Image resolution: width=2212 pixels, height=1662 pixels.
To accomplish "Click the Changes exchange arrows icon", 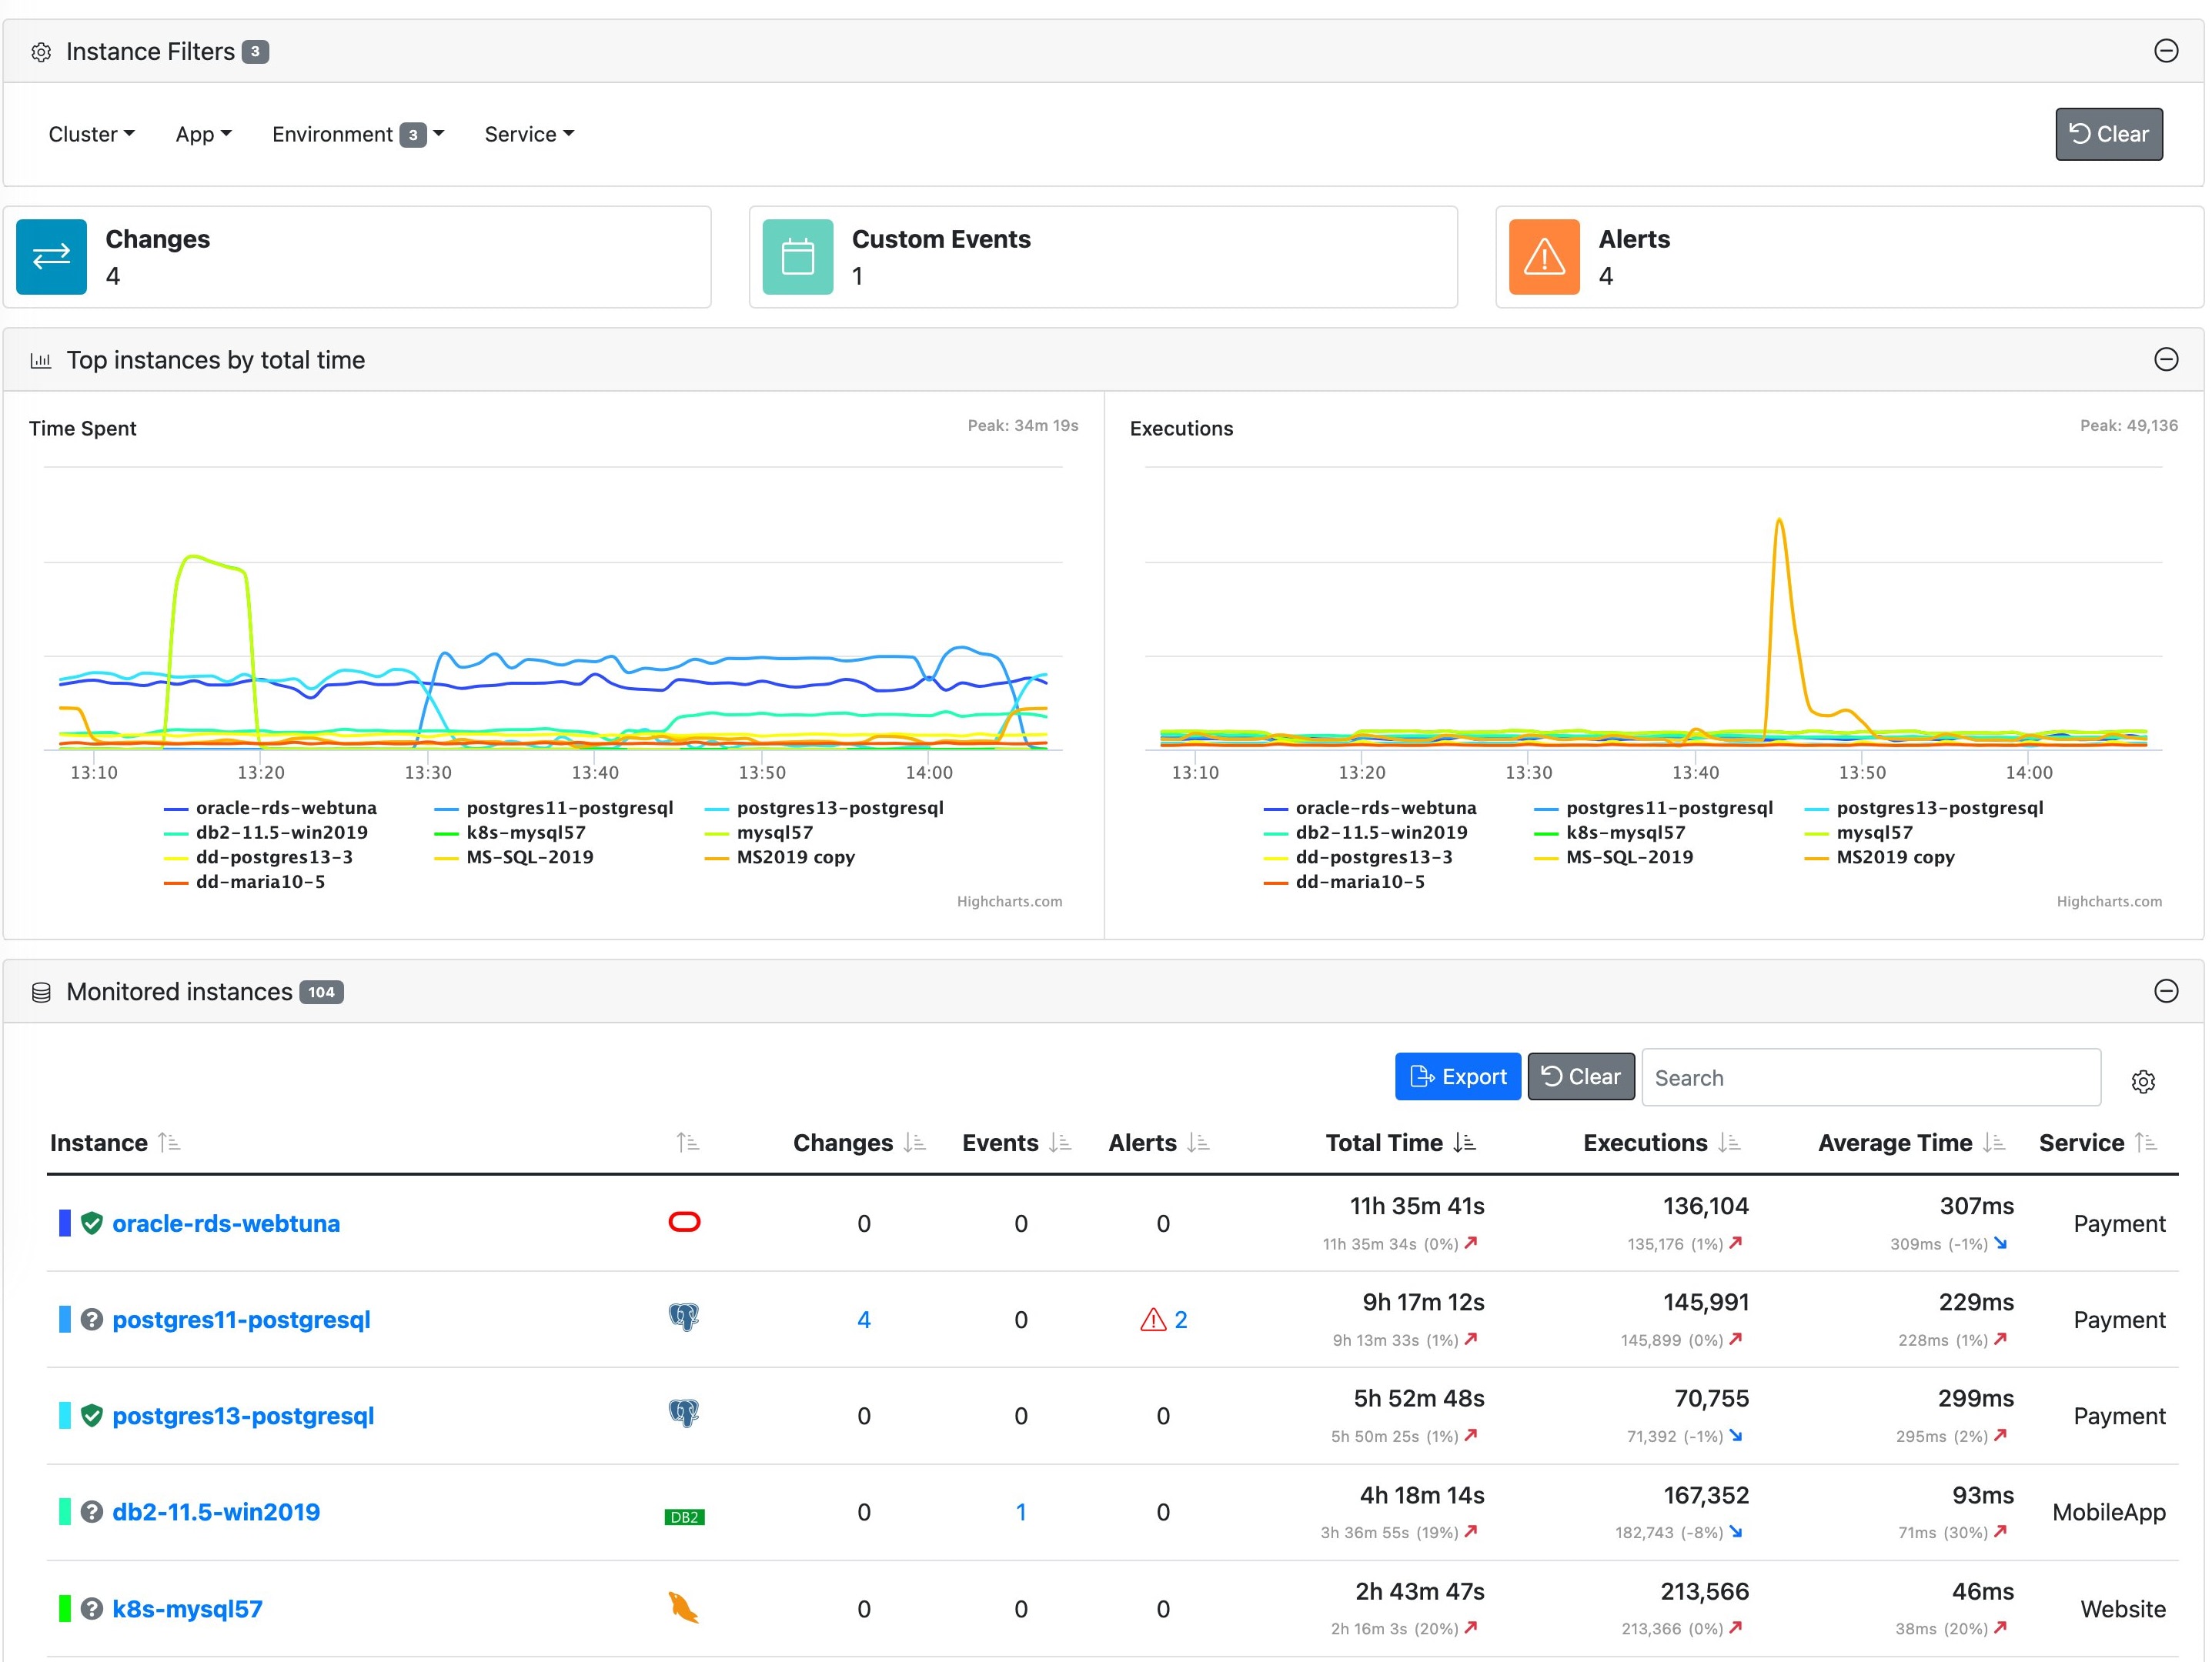I will point(51,257).
